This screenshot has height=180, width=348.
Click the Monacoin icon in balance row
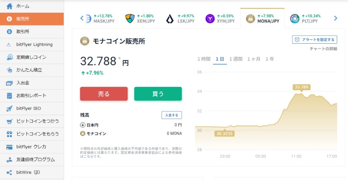[x=83, y=133]
